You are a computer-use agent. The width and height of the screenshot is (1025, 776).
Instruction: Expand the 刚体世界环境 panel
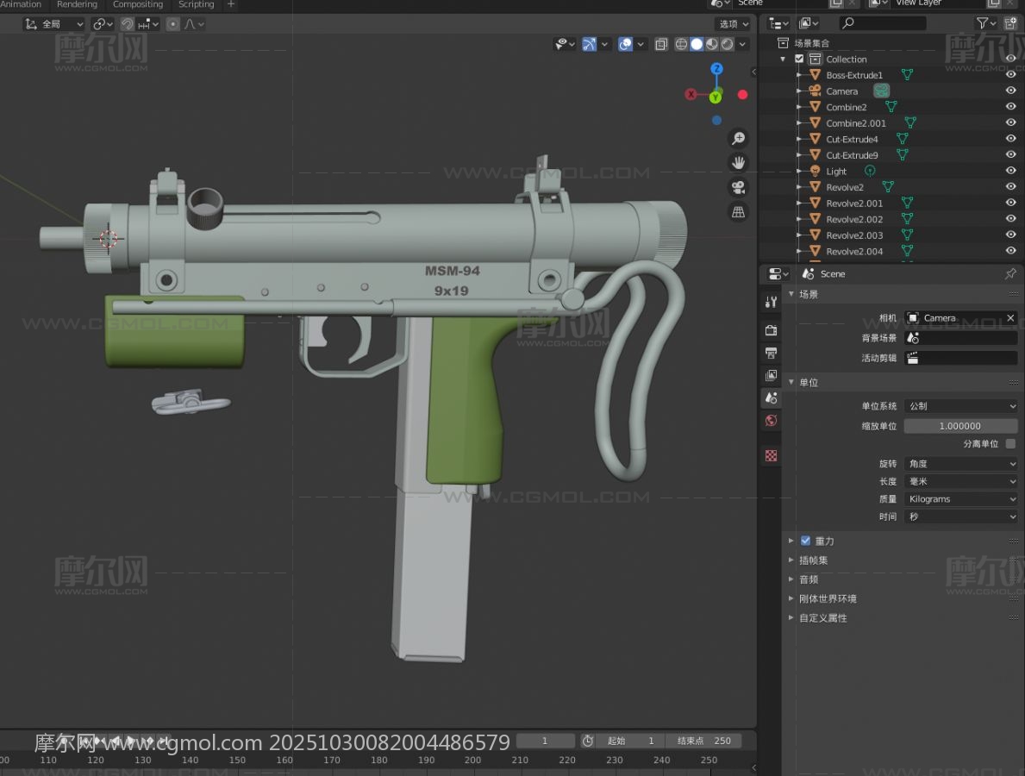coord(827,598)
